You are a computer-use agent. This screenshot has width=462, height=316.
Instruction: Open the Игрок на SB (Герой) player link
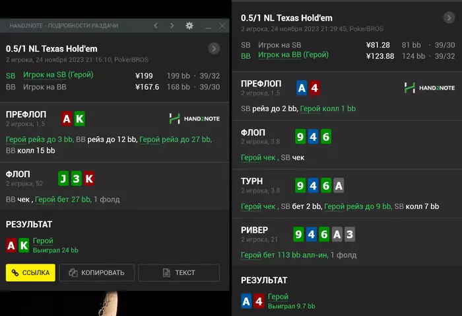[x=58, y=75]
